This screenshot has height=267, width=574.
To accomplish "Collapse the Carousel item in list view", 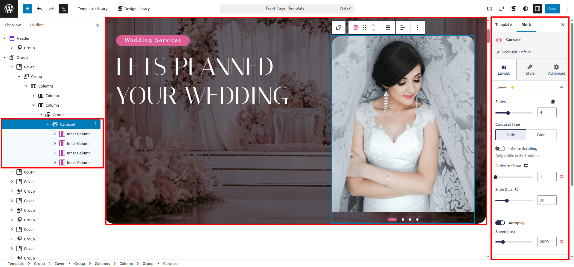I will coord(48,124).
